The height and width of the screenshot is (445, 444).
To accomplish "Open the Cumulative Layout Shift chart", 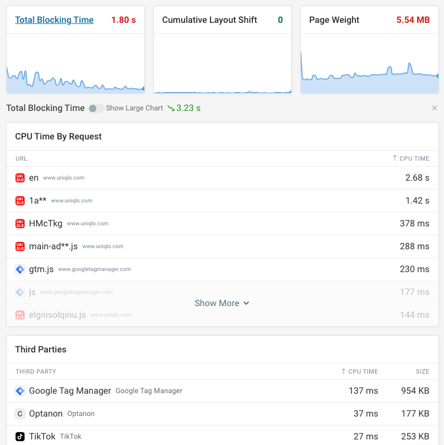I will coord(223,64).
